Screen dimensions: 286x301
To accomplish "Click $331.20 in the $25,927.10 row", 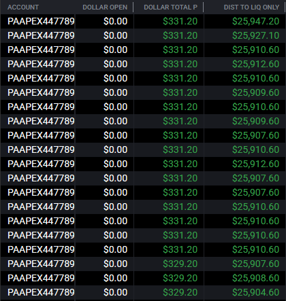I will tap(180, 35).
